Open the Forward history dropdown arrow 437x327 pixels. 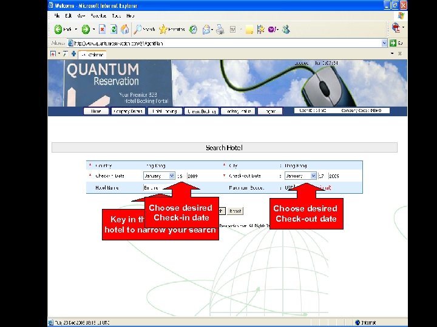(93, 29)
